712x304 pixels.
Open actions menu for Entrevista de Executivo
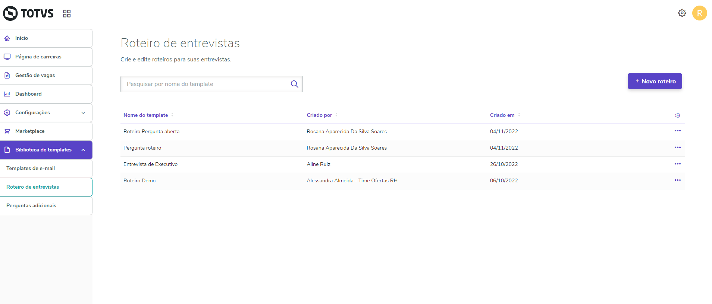point(678,164)
